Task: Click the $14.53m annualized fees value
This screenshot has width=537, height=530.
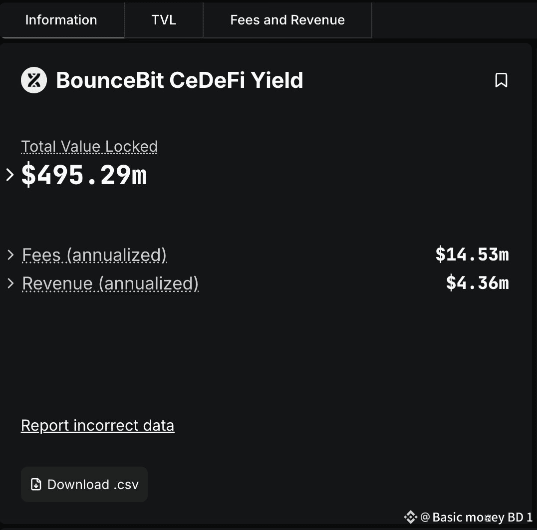Action: (x=472, y=255)
